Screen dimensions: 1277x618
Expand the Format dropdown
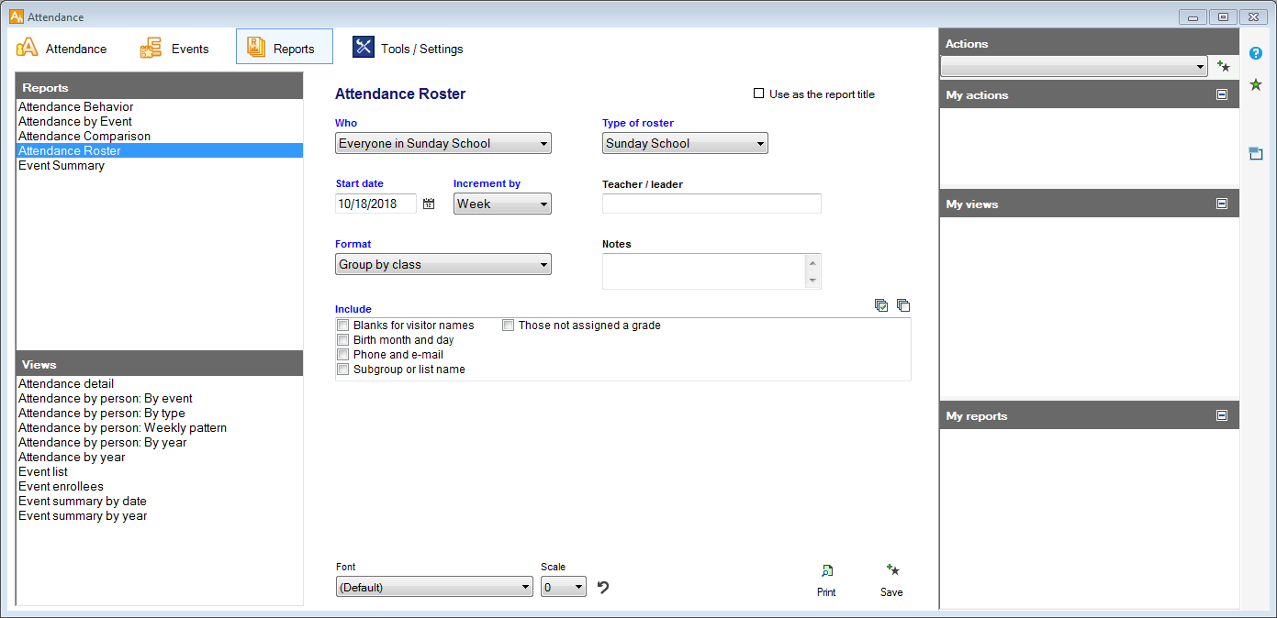pos(442,265)
